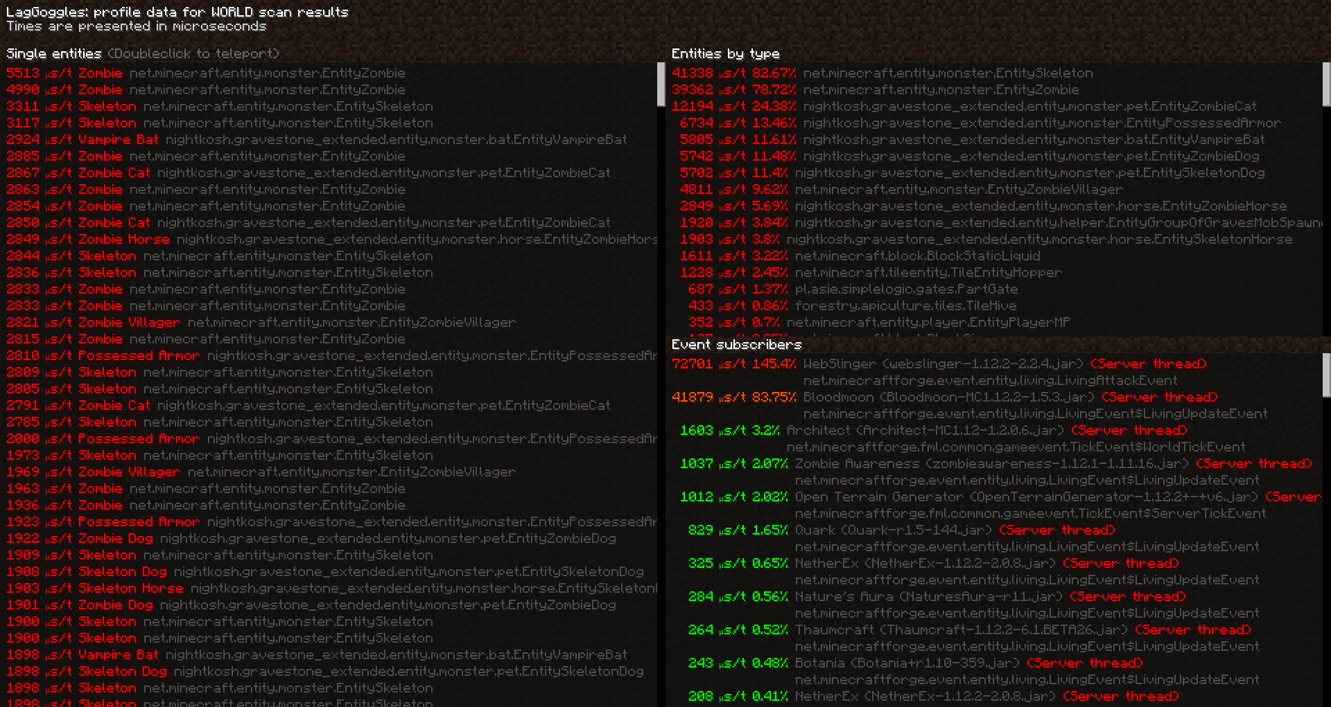This screenshot has height=707, width=1331.
Task: Click EntityZombie type at 78.72%
Action: (x=876, y=89)
